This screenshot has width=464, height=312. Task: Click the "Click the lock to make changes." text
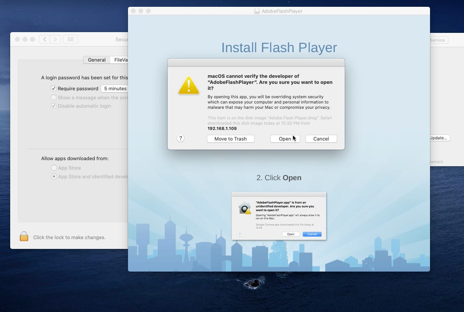69,237
